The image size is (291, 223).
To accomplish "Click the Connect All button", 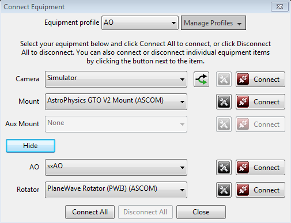I will coord(90,212).
